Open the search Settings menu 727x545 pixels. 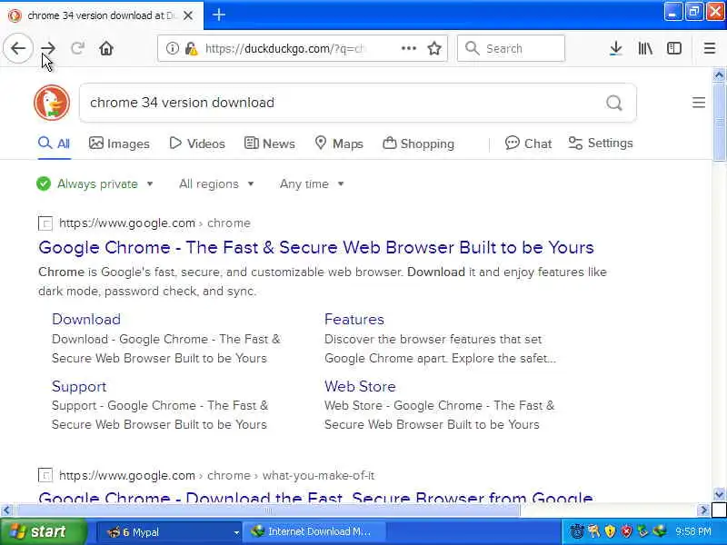tap(601, 144)
